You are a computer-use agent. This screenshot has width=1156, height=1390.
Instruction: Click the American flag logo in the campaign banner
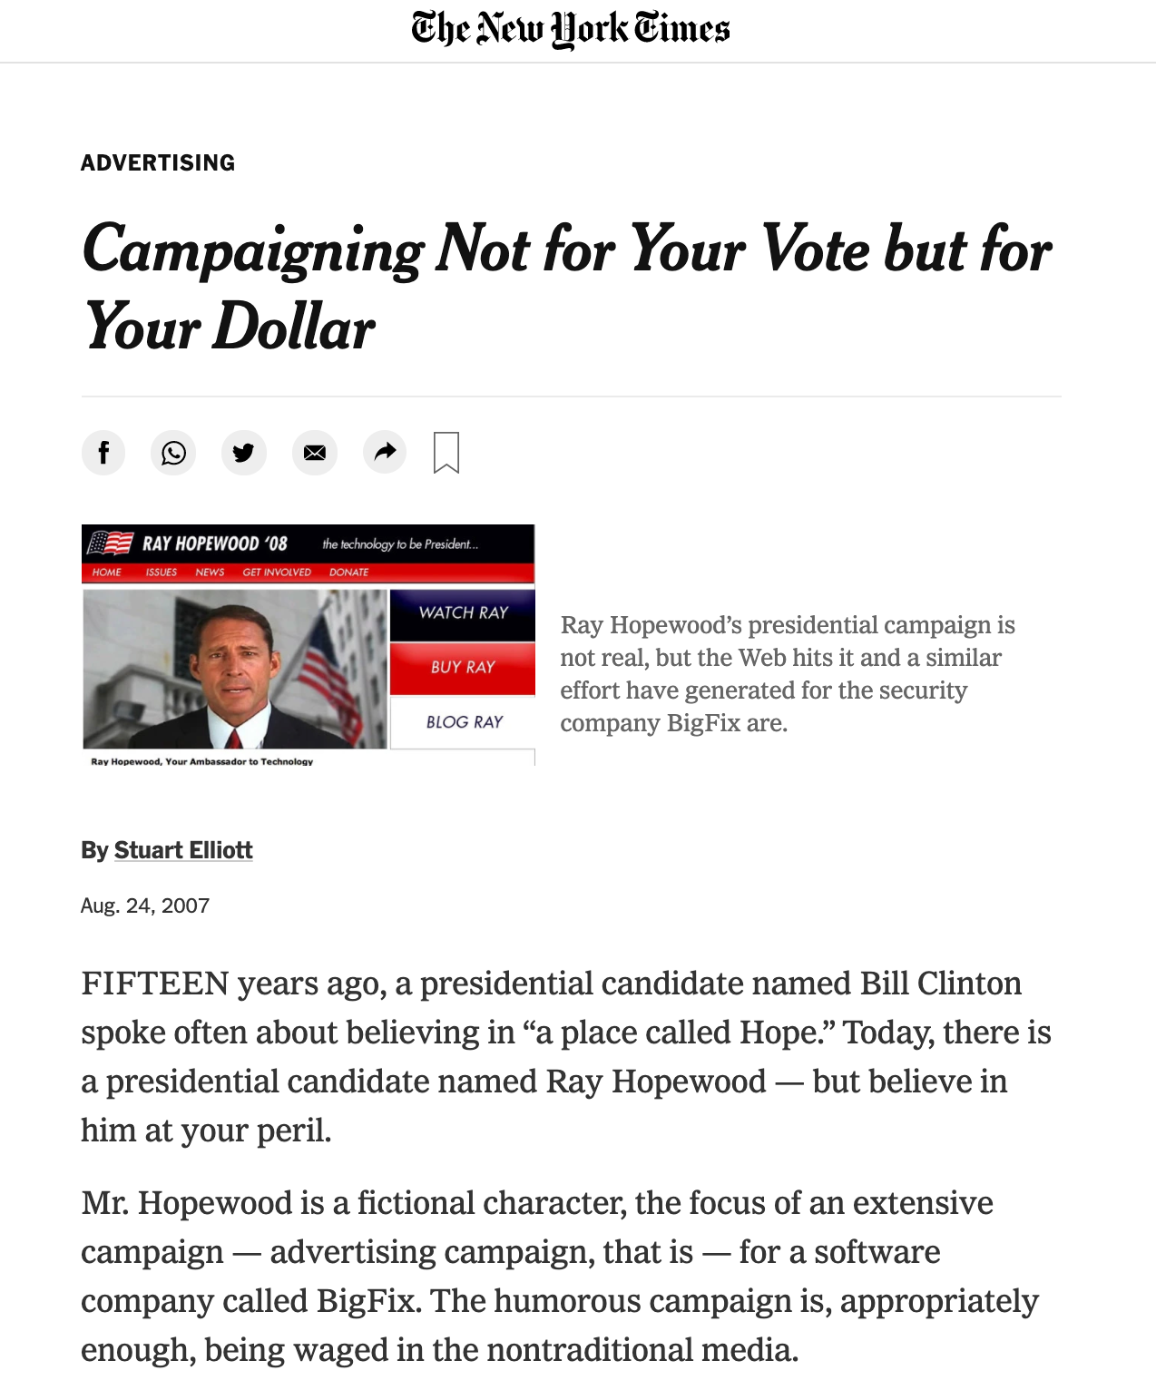(x=111, y=543)
